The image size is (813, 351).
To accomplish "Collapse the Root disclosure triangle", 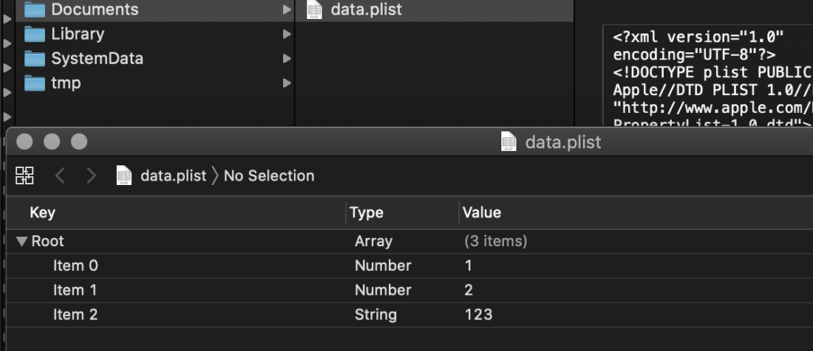I will tap(21, 241).
